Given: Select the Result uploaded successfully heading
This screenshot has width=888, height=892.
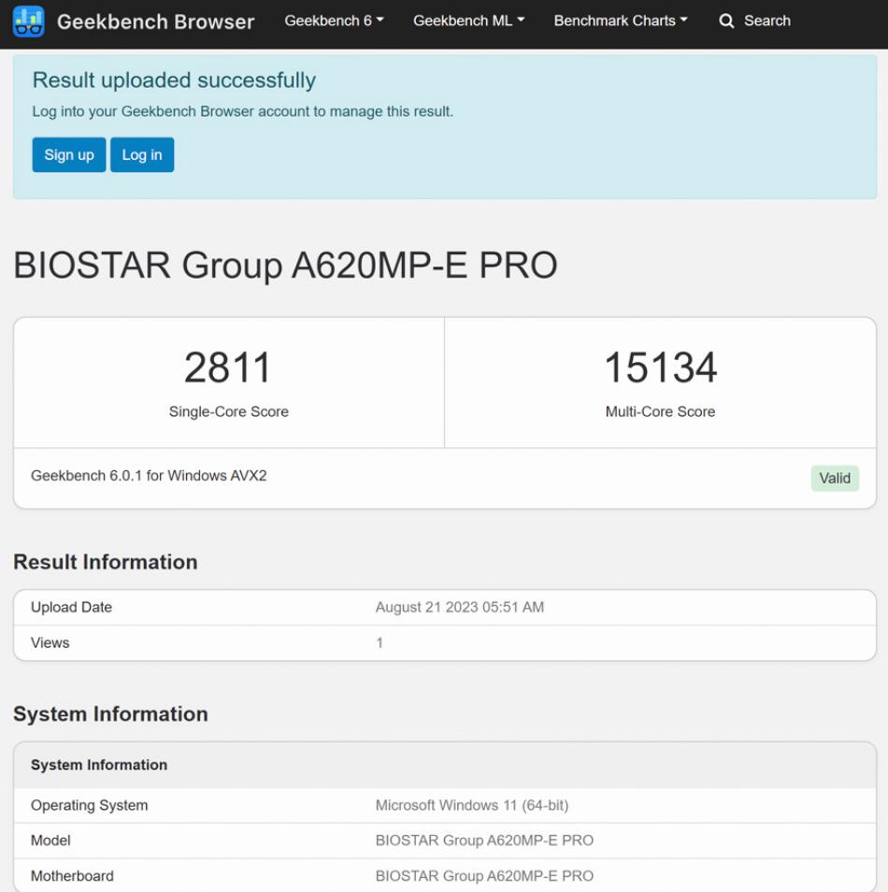Looking at the screenshot, I should click(x=174, y=80).
